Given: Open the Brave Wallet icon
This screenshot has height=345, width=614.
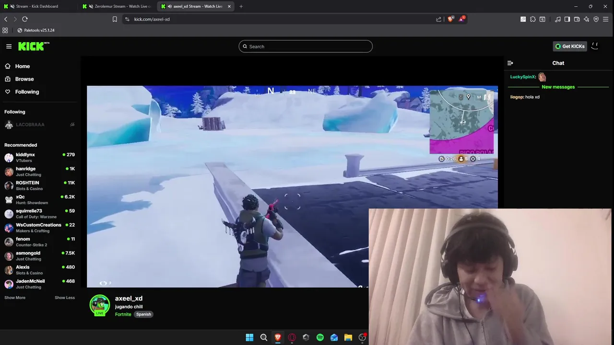Looking at the screenshot, I should (x=577, y=19).
